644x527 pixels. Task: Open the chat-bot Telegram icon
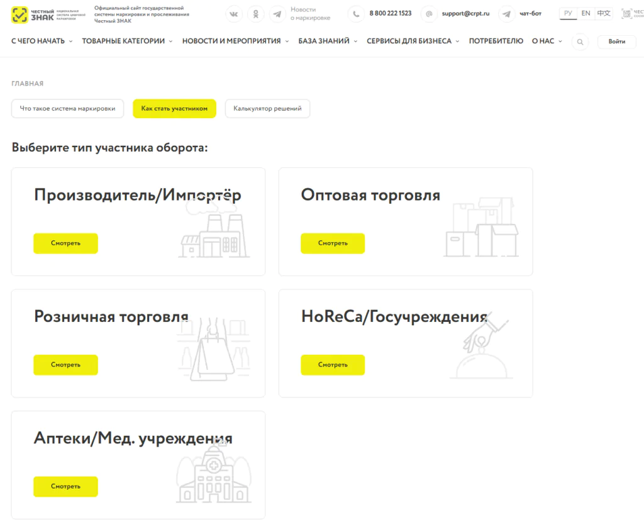pos(506,14)
